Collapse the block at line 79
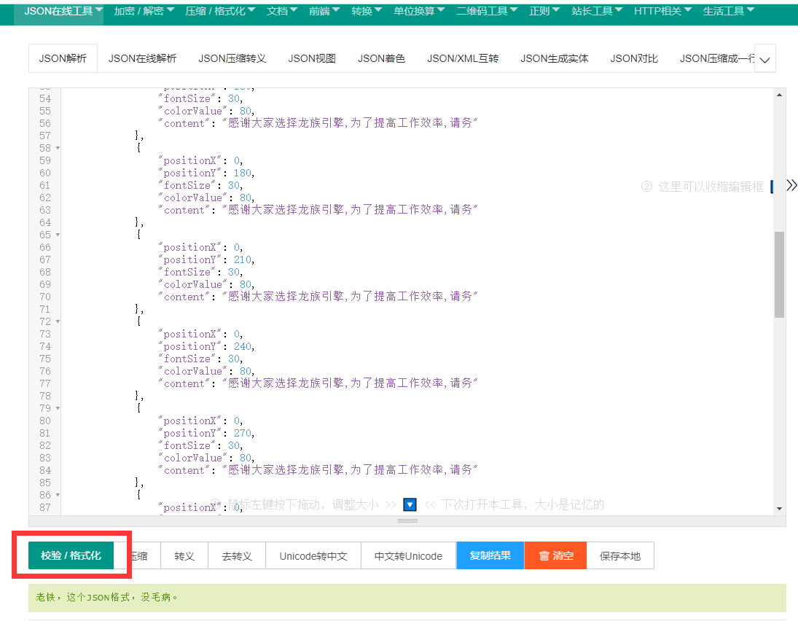Screen dimensions: 798x621 [x=58, y=408]
